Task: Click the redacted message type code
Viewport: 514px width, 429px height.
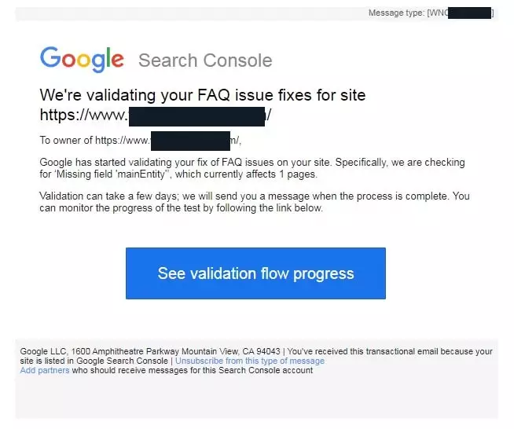Action: (x=469, y=13)
